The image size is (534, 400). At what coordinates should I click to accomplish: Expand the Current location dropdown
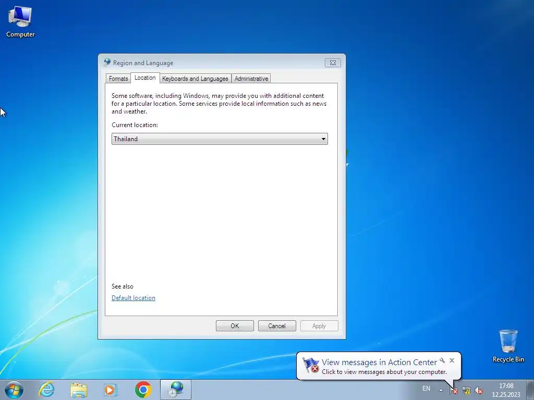220,139
